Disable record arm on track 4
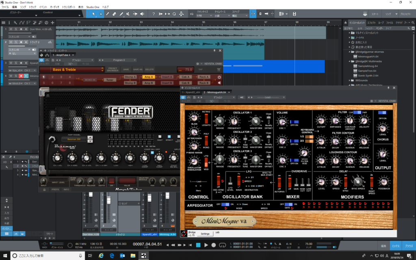416x260 pixels. coord(21,76)
